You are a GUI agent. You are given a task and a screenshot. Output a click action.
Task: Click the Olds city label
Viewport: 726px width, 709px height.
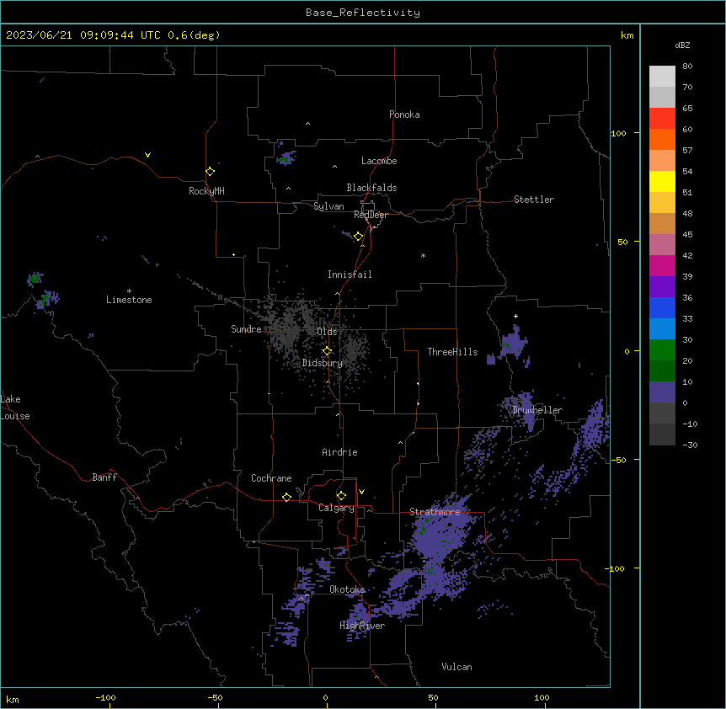point(327,332)
